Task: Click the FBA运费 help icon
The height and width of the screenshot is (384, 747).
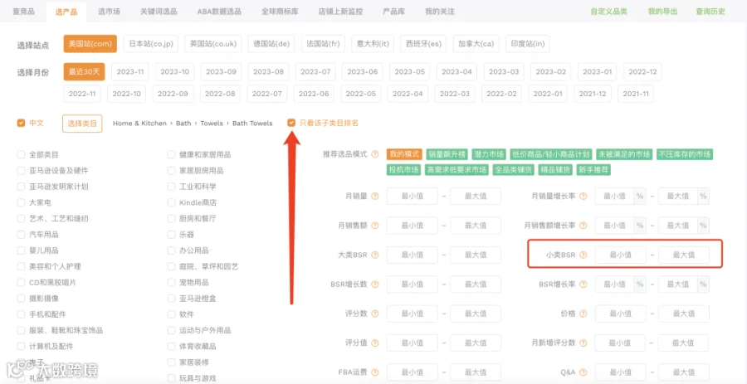Action: 375,372
